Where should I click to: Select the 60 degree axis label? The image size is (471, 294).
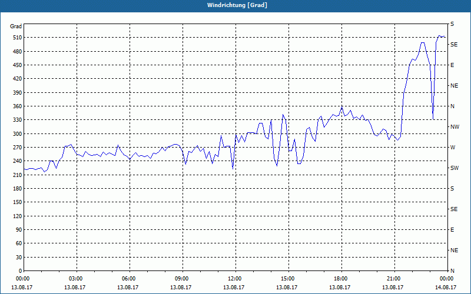click(x=18, y=243)
